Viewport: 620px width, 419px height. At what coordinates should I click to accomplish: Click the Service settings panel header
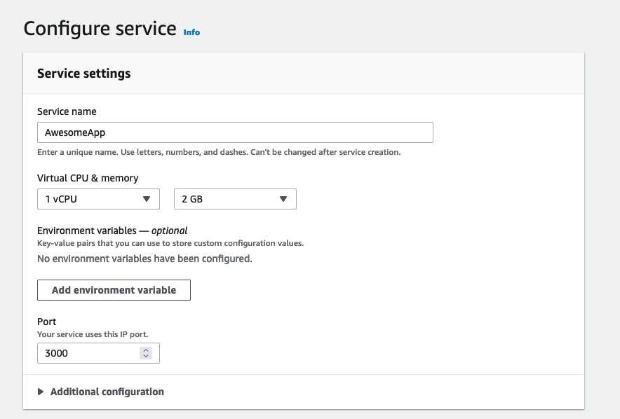pos(83,73)
